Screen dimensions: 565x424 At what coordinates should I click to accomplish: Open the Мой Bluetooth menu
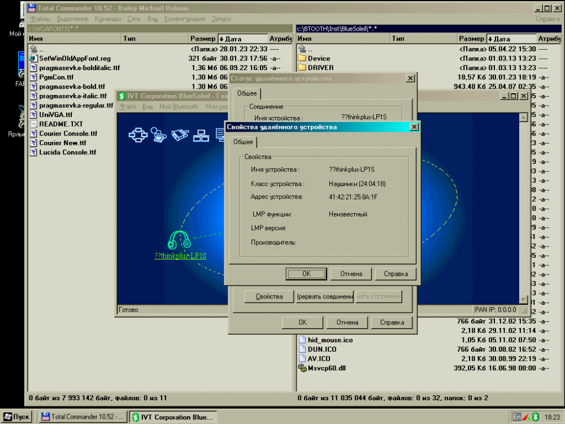[x=179, y=106]
